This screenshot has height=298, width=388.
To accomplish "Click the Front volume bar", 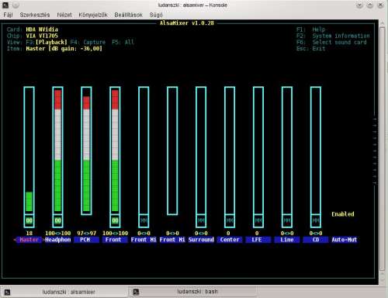I will (x=115, y=151).
